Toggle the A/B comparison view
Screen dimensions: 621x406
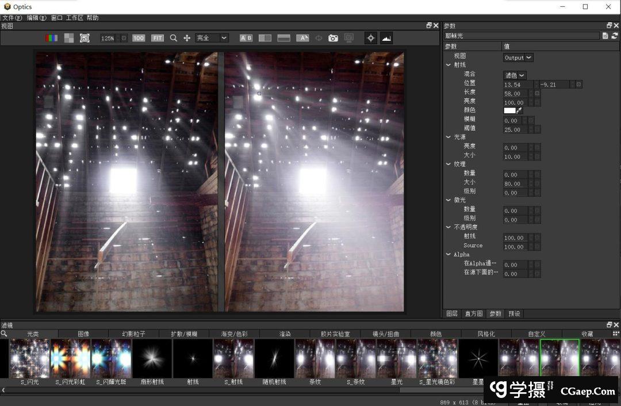246,38
